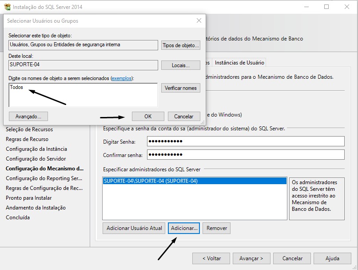
Task: Open Tipos de objeto options
Action: coord(181,45)
